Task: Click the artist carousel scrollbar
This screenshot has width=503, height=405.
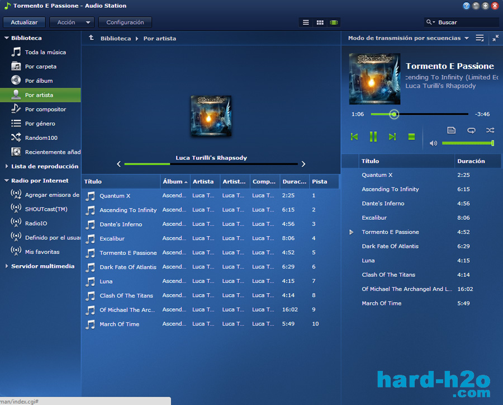Action: 211,164
